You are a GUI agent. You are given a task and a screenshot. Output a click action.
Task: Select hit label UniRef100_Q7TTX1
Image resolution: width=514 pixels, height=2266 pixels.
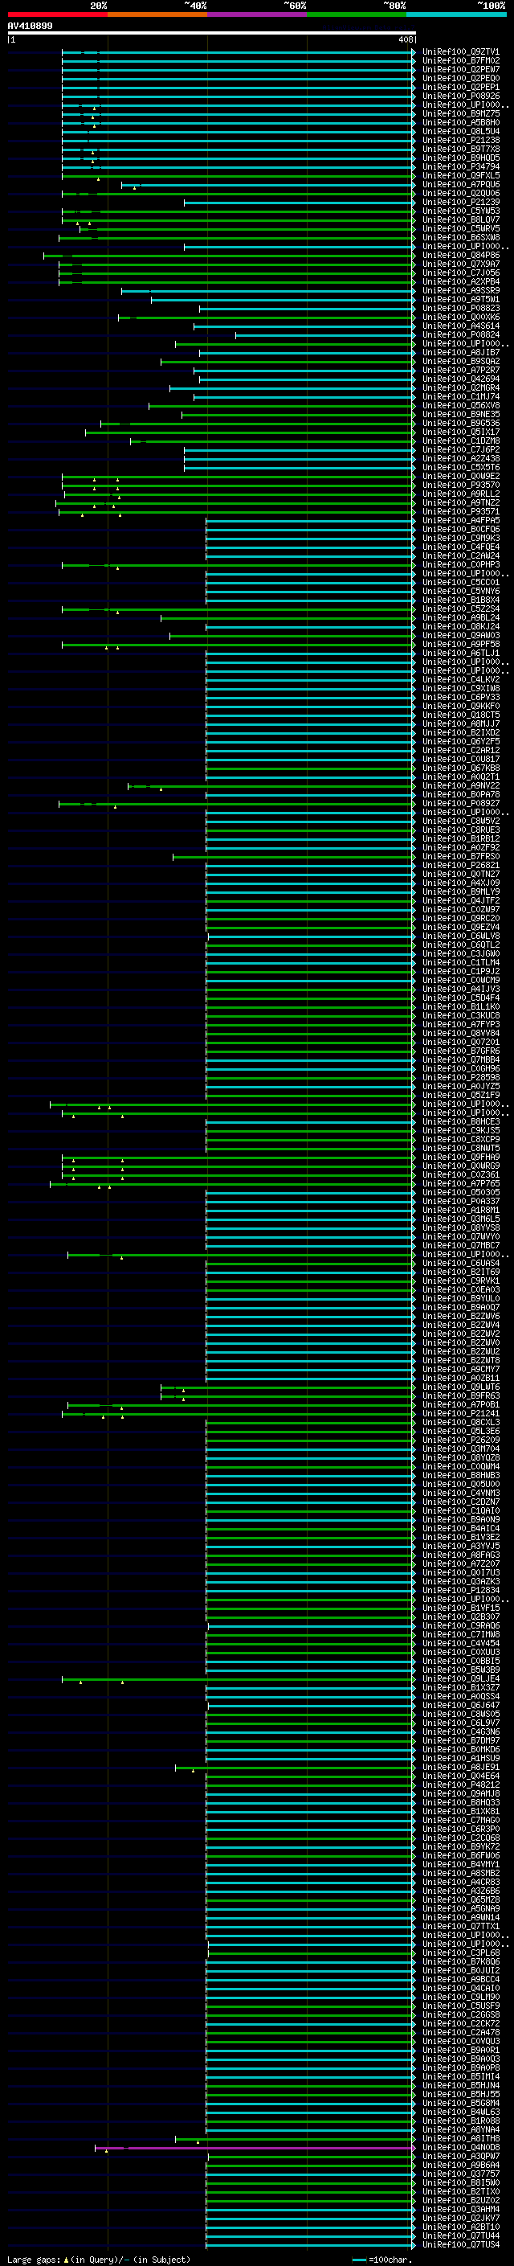tap(461, 1925)
